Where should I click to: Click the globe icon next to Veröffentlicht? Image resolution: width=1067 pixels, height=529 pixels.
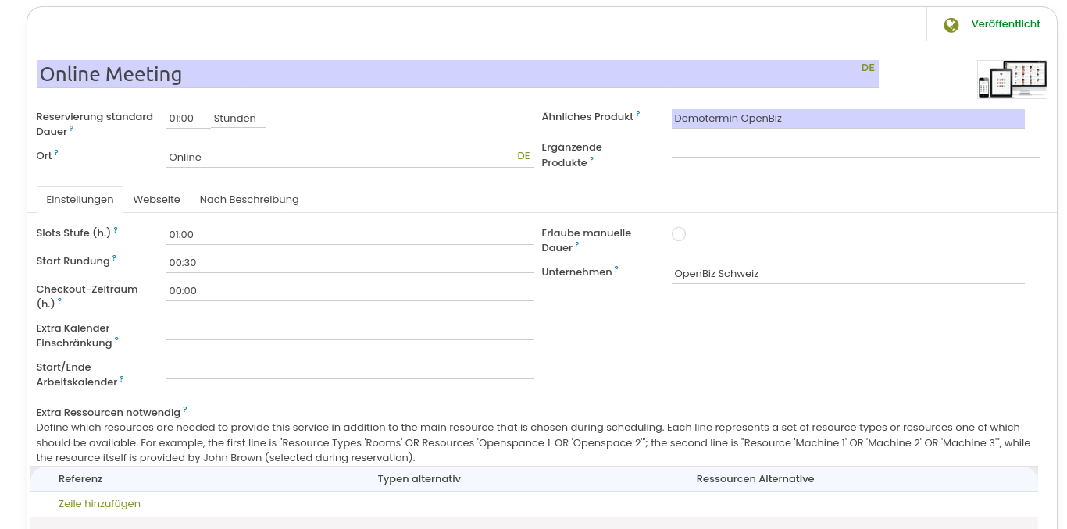[951, 25]
